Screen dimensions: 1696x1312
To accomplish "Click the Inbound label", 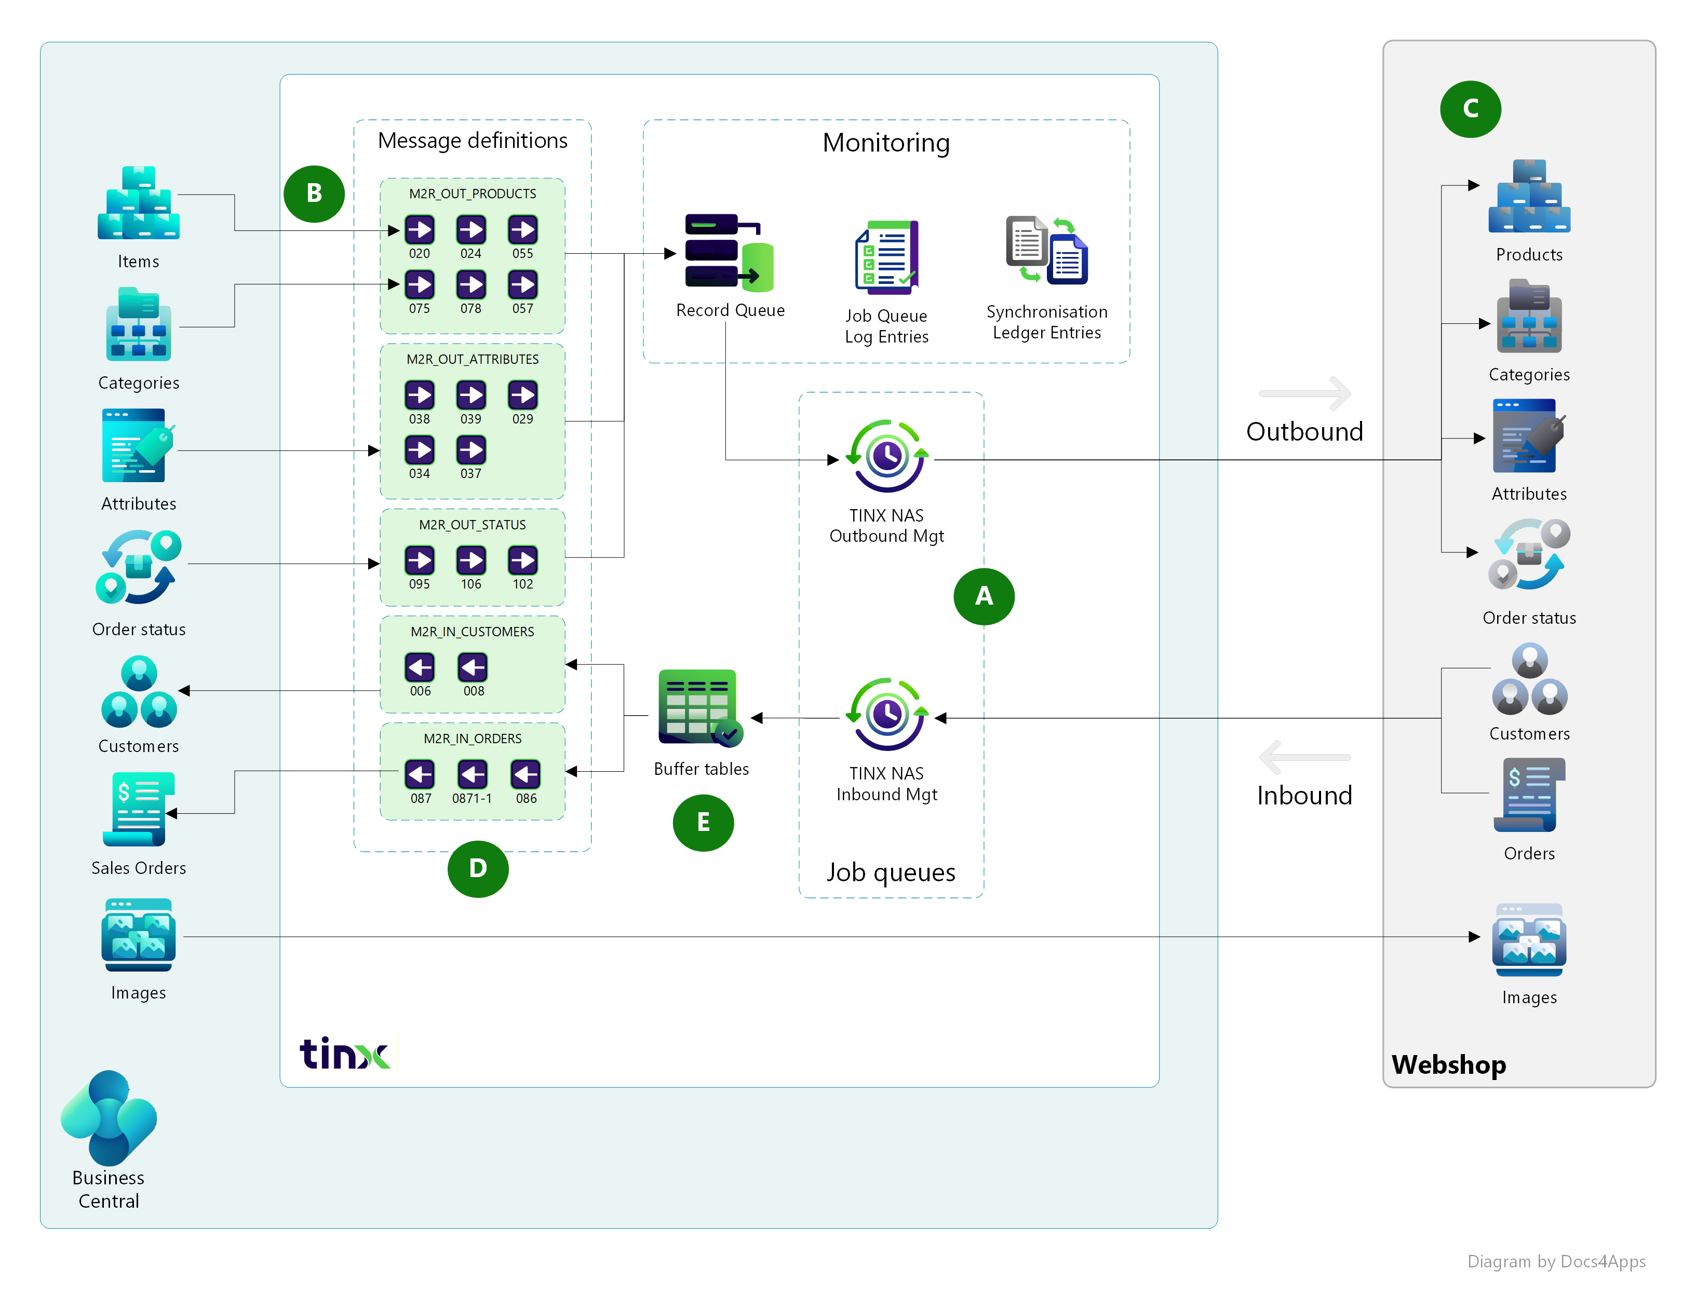I will [1304, 796].
